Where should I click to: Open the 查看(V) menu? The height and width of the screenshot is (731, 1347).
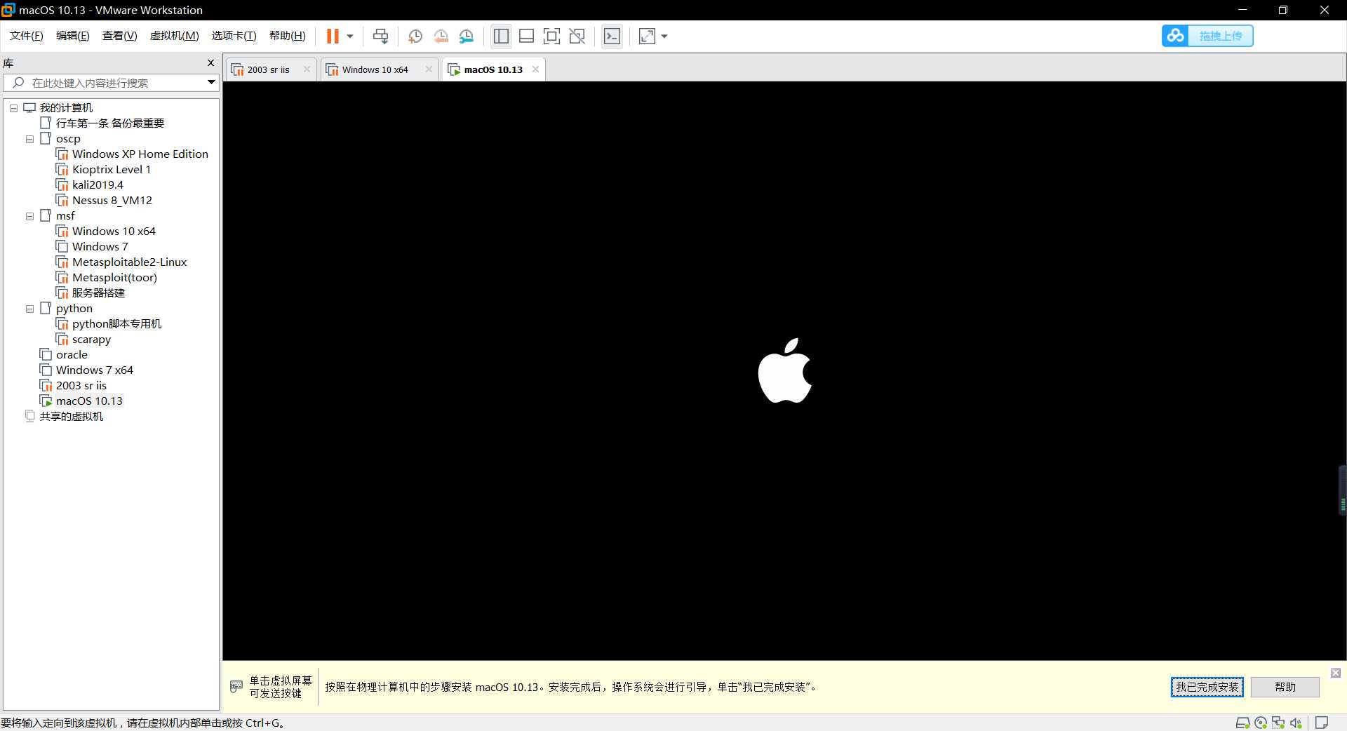pyautogui.click(x=119, y=36)
